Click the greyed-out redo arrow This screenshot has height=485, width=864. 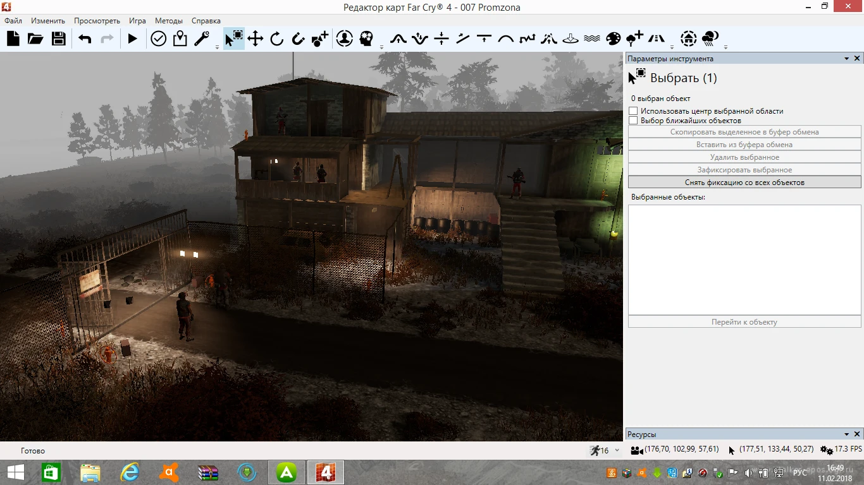point(108,39)
